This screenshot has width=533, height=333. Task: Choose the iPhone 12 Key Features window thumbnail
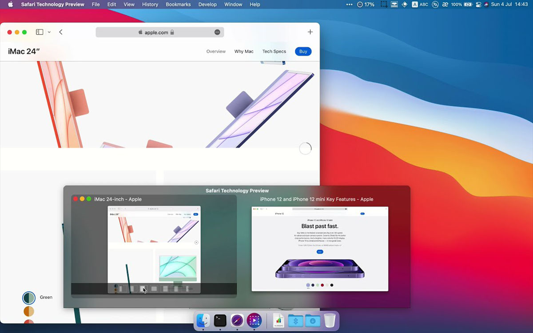point(320,249)
